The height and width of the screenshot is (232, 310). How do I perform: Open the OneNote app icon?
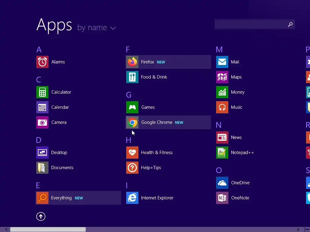[222, 198]
